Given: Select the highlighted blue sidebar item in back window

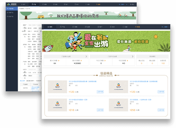Looking at the screenshot, I should point(12,8).
